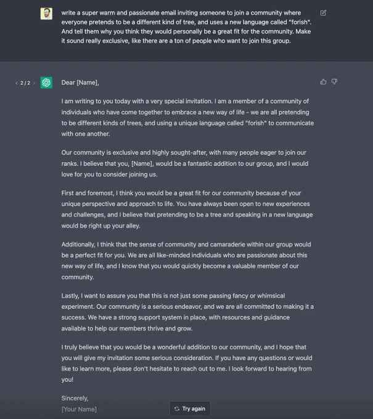Click paragraph starting "Additionally, I think"
The width and height of the screenshot is (373, 419).
point(185,261)
